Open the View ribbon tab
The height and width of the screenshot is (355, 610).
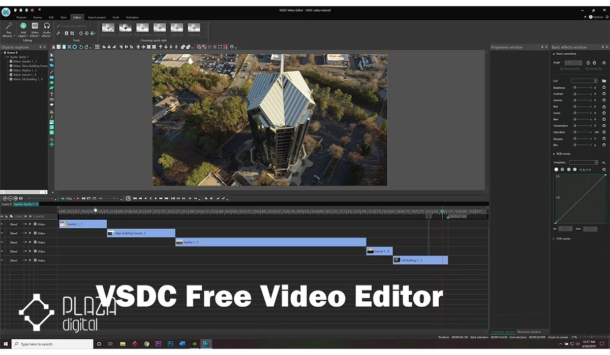[x=64, y=17]
